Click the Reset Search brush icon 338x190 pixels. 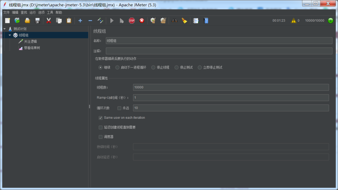(x=184, y=21)
